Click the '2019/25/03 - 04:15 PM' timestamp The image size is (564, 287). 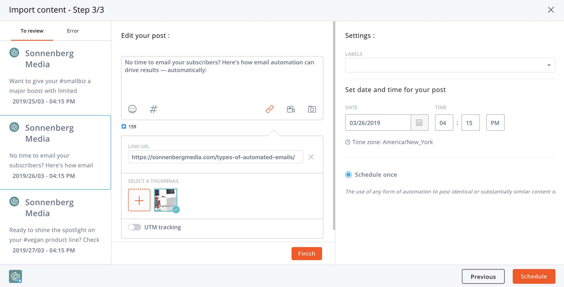[x=44, y=101]
